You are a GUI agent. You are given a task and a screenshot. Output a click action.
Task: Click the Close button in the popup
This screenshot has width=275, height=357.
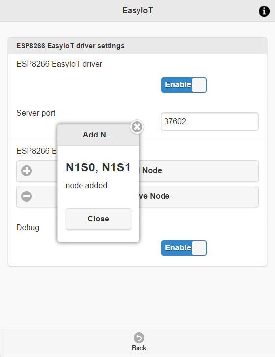click(x=98, y=219)
